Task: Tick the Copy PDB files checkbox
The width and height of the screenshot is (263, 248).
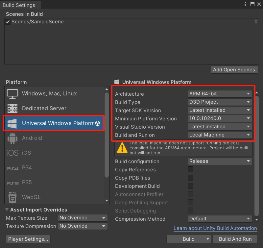Action: [190, 178]
